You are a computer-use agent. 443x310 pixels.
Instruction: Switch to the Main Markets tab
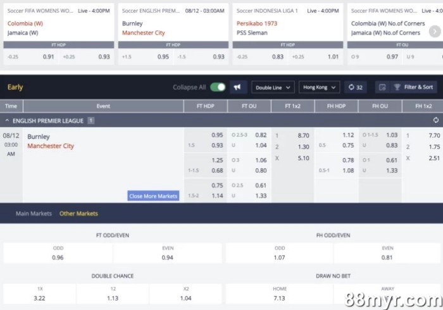34,213
